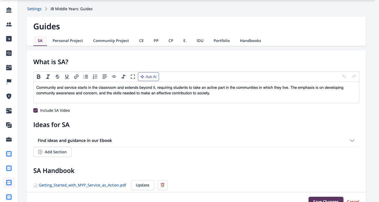
Task: Select the Portfolio tab
Action: pos(222,41)
